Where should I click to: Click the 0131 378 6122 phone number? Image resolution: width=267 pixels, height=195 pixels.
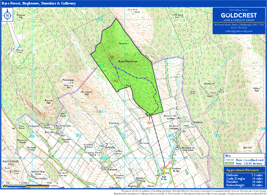(239, 28)
